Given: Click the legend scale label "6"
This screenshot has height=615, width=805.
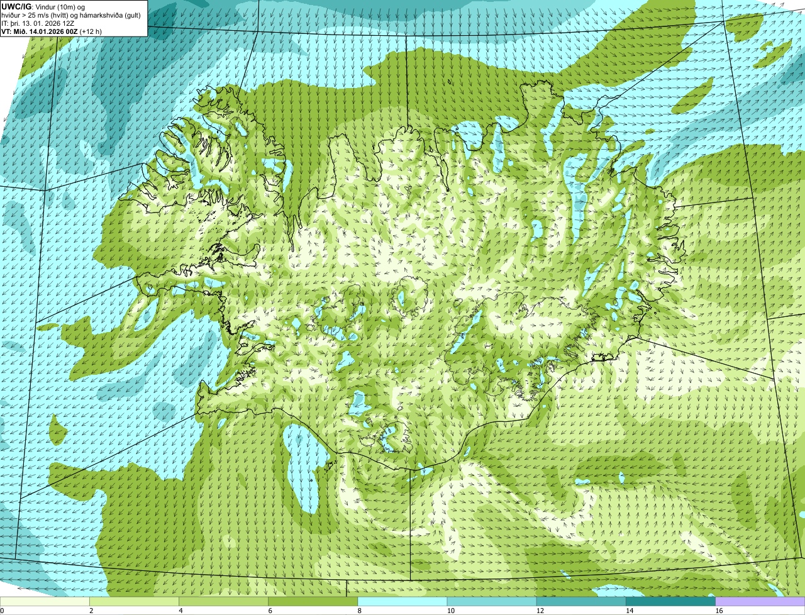Looking at the screenshot, I should coord(270,611).
